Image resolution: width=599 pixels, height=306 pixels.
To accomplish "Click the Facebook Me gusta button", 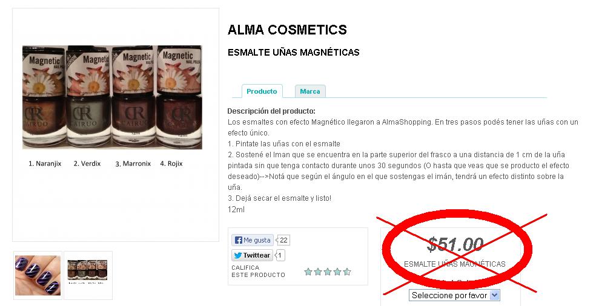I will pos(253,240).
